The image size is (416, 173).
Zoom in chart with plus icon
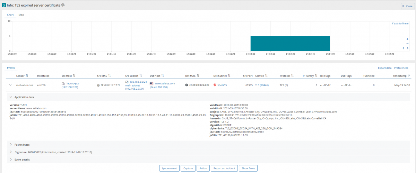coord(408,39)
